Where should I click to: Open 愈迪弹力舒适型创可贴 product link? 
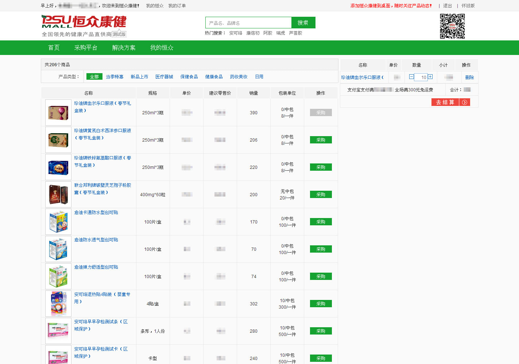(96, 267)
